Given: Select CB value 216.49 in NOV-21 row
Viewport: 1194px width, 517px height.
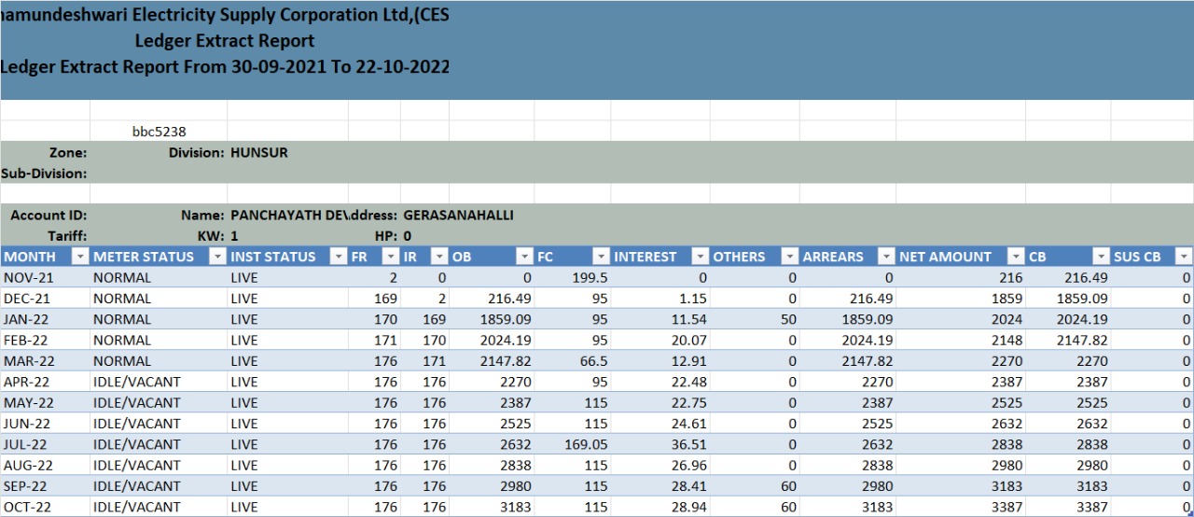Looking at the screenshot, I should coord(1068,278).
